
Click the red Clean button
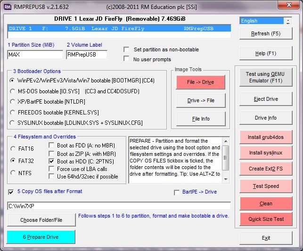(266, 203)
